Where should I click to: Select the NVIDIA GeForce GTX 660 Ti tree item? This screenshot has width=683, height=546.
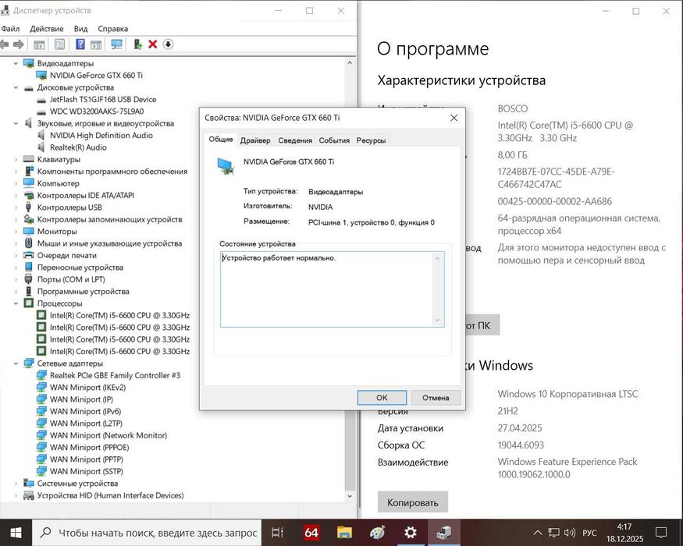[x=96, y=76]
